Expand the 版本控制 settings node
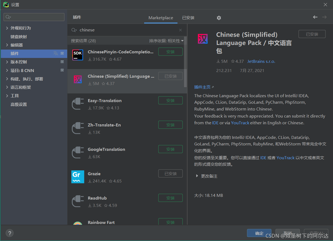Screen dimensions: 333x241 7,62
